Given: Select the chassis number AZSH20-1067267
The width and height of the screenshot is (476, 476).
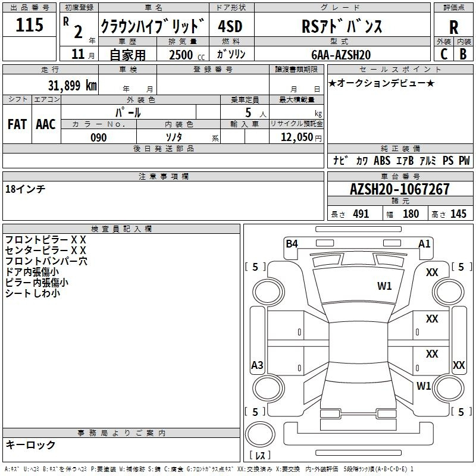Looking at the screenshot, I should point(399,189).
